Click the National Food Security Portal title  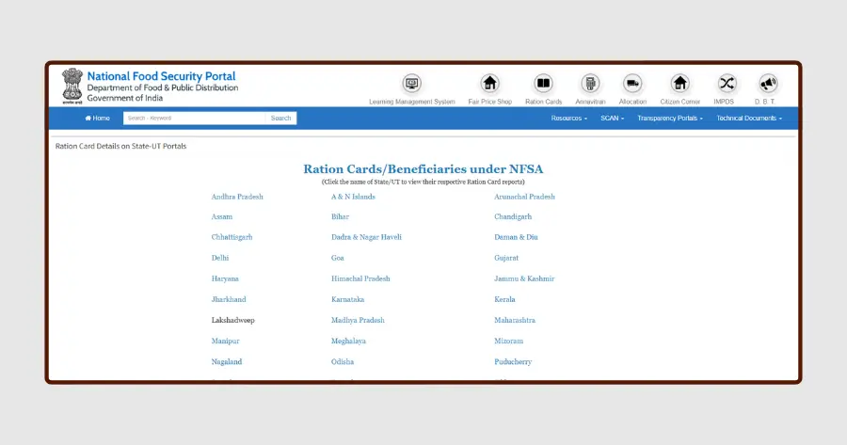pyautogui.click(x=162, y=76)
